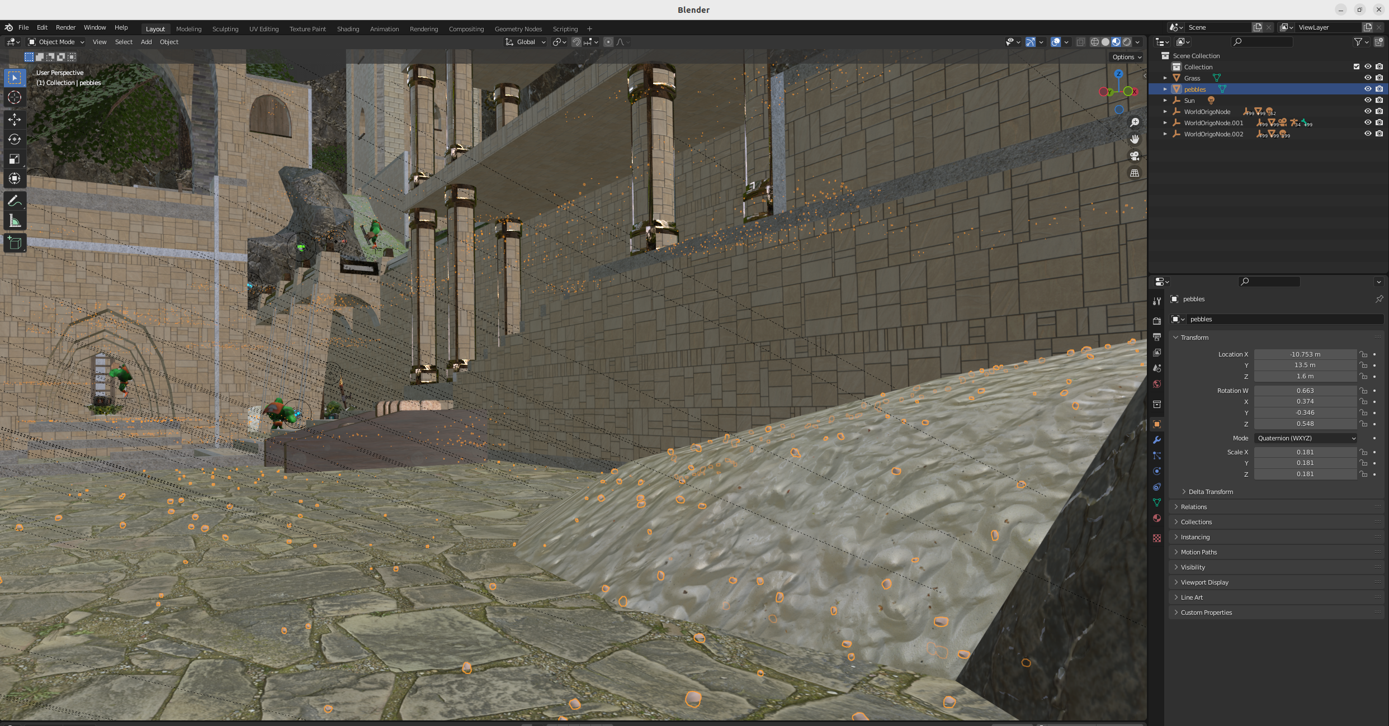Image resolution: width=1389 pixels, height=726 pixels.
Task: Switch to the Sculpting workspace tab
Action: pos(225,29)
